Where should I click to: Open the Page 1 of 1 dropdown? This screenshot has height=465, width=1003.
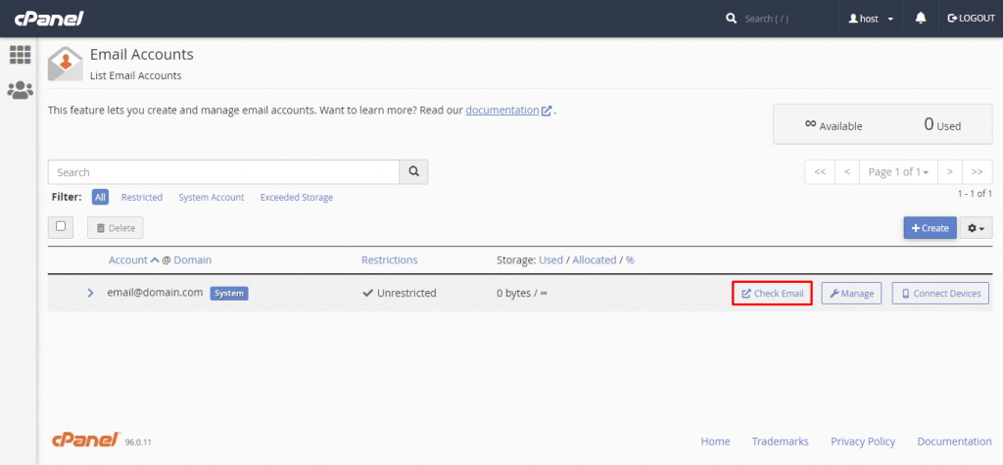(x=898, y=172)
